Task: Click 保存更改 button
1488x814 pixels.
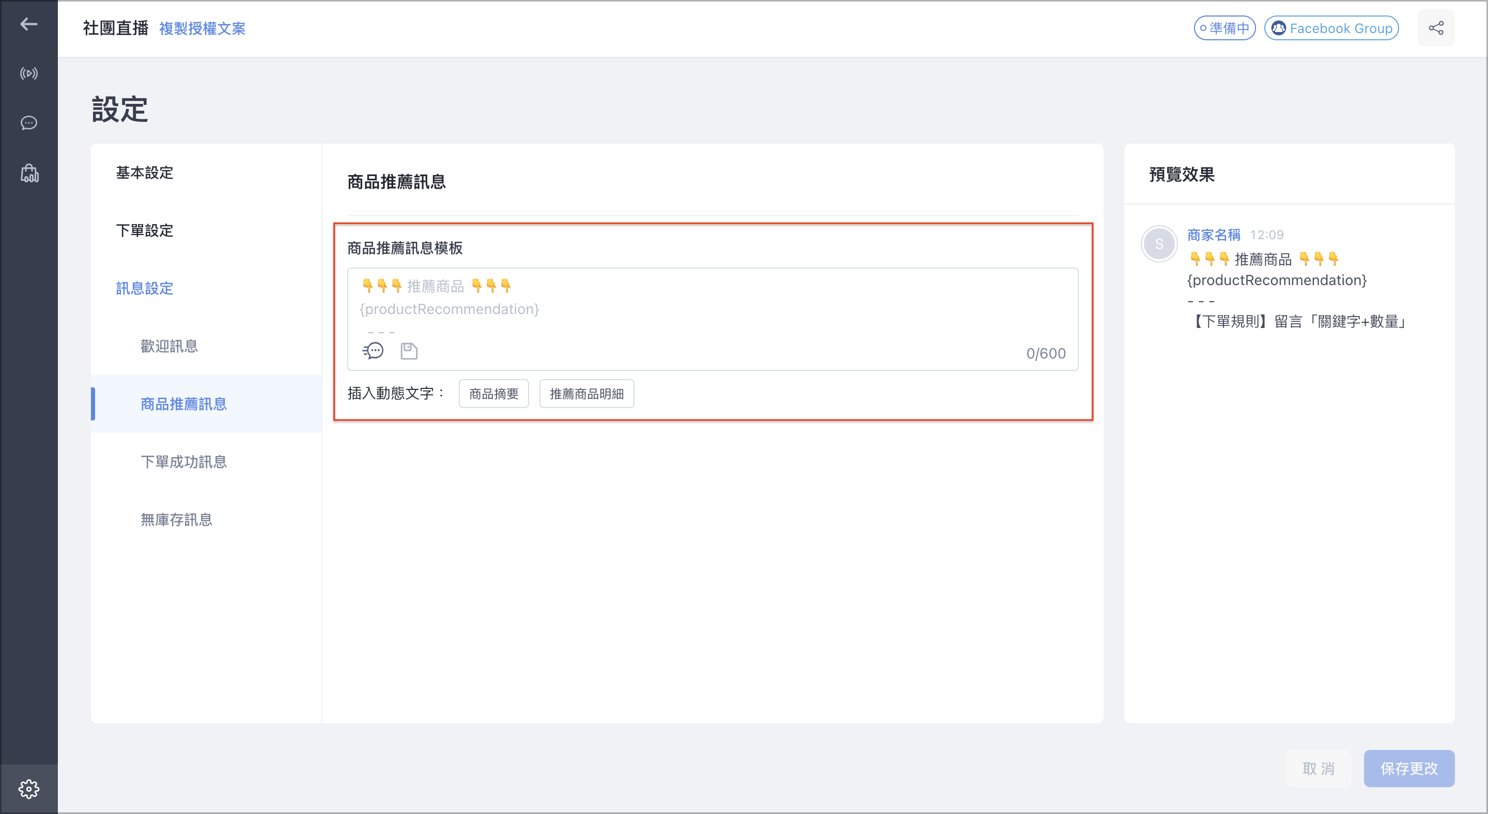Action: click(x=1409, y=769)
